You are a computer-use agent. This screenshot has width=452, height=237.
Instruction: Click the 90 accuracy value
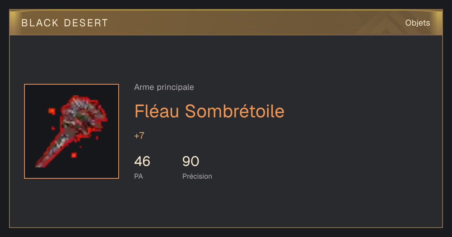click(x=191, y=161)
